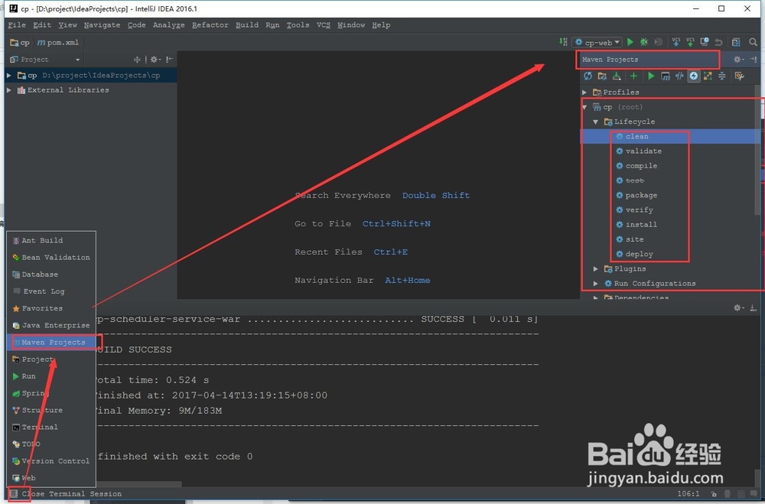Generate sources and update folders
The image size is (765, 504).
602,76
